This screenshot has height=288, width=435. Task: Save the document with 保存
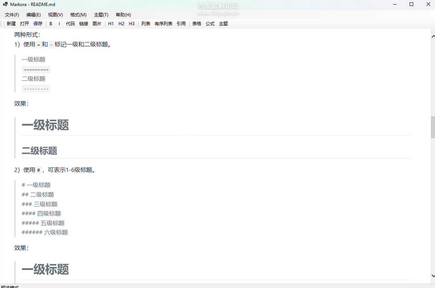pos(38,24)
